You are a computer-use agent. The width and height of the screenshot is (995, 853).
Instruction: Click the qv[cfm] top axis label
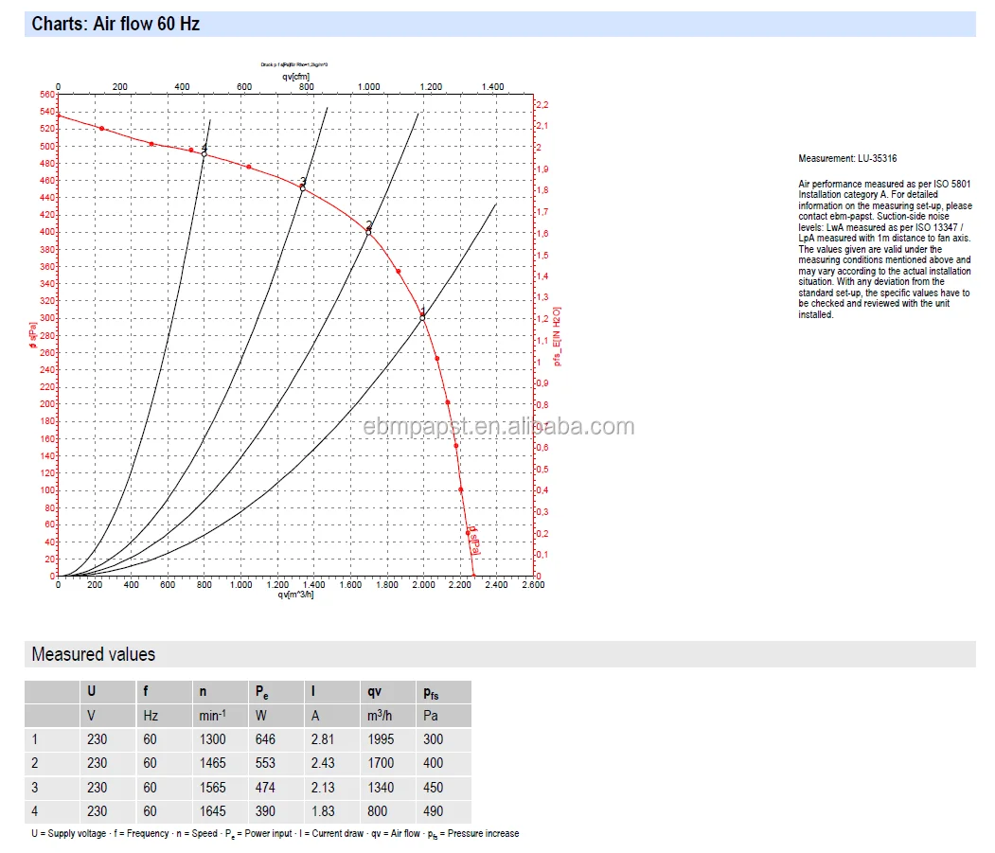[x=295, y=76]
